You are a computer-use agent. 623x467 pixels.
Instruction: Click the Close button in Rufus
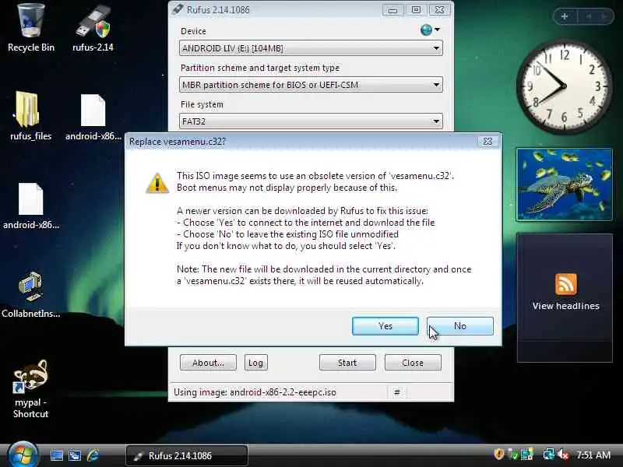[x=413, y=363]
